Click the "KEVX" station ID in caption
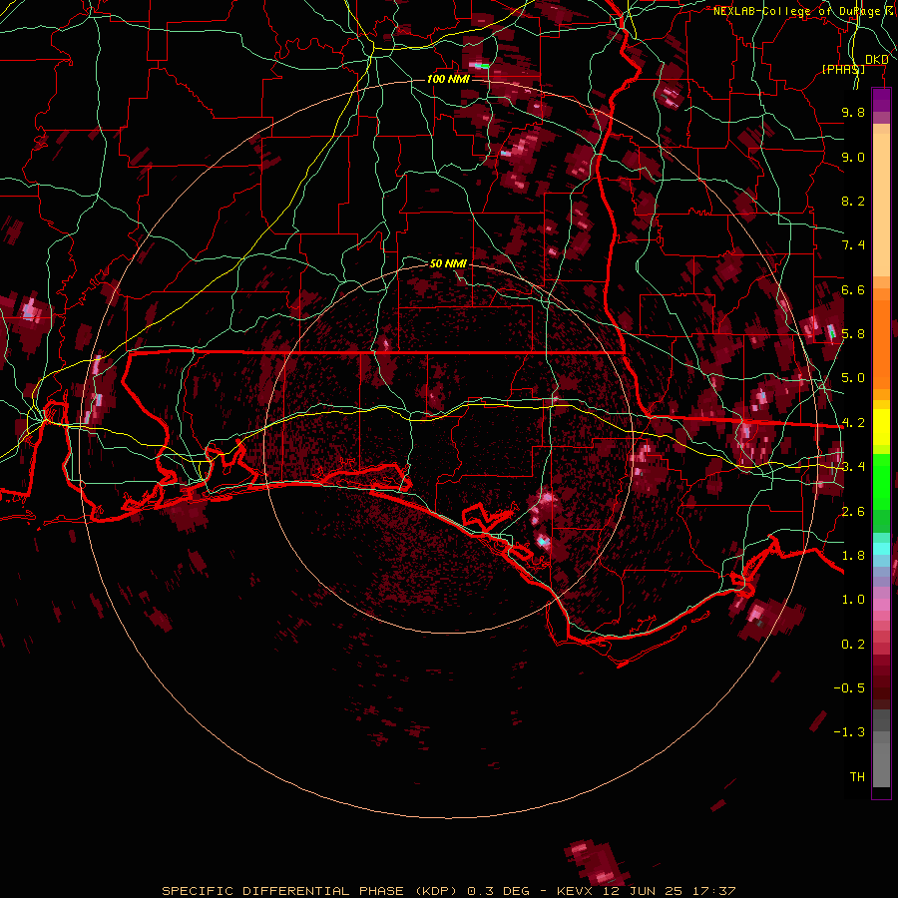Viewport: 898px width, 898px height. [x=574, y=891]
